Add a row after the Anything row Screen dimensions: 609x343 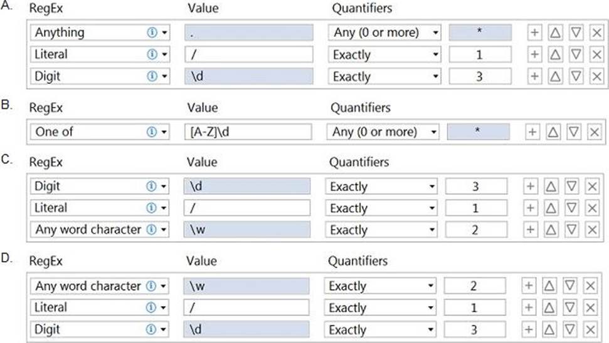tap(534, 32)
